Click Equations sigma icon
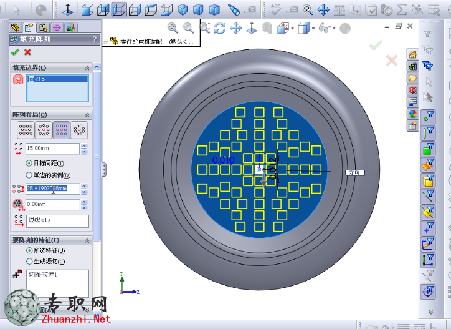Image resolution: width=451 pixels, height=329 pixels. pyautogui.click(x=402, y=9)
